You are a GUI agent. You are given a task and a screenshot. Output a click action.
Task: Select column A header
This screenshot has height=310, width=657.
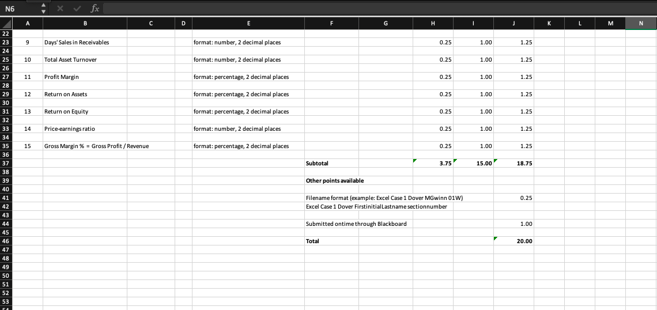click(28, 24)
